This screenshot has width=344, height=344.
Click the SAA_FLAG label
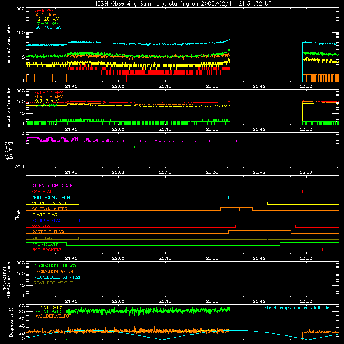(x=42, y=226)
